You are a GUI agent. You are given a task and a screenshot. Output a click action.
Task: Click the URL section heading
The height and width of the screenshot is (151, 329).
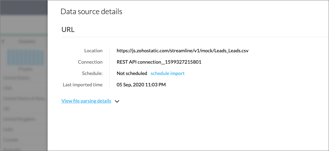coord(68,30)
